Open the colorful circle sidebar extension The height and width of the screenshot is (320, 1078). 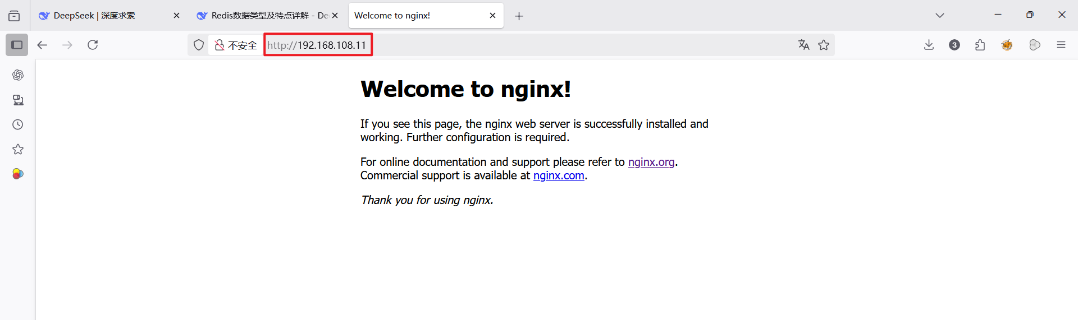point(18,174)
